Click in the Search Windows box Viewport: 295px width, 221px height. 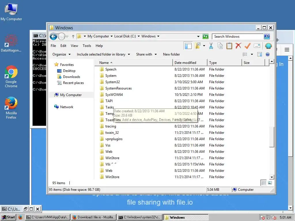[x=237, y=37]
